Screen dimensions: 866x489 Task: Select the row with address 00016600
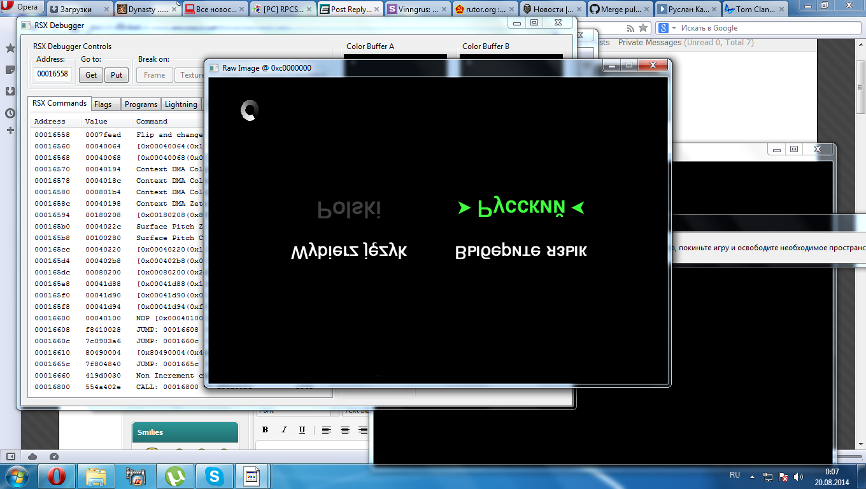118,318
